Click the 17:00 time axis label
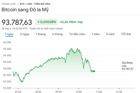 pos(99,92)
